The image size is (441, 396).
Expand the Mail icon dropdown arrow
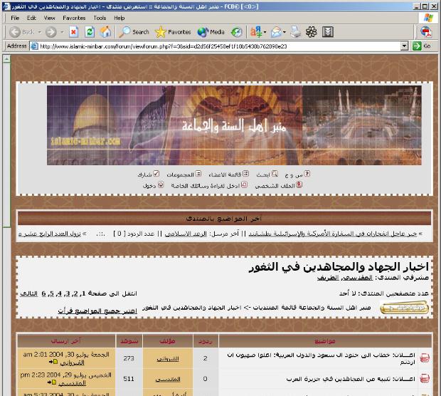coord(285,32)
